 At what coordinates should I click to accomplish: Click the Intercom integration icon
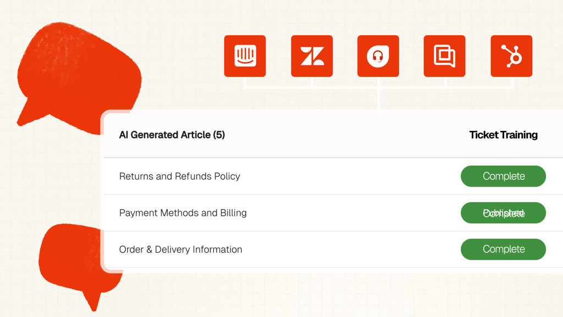245,56
